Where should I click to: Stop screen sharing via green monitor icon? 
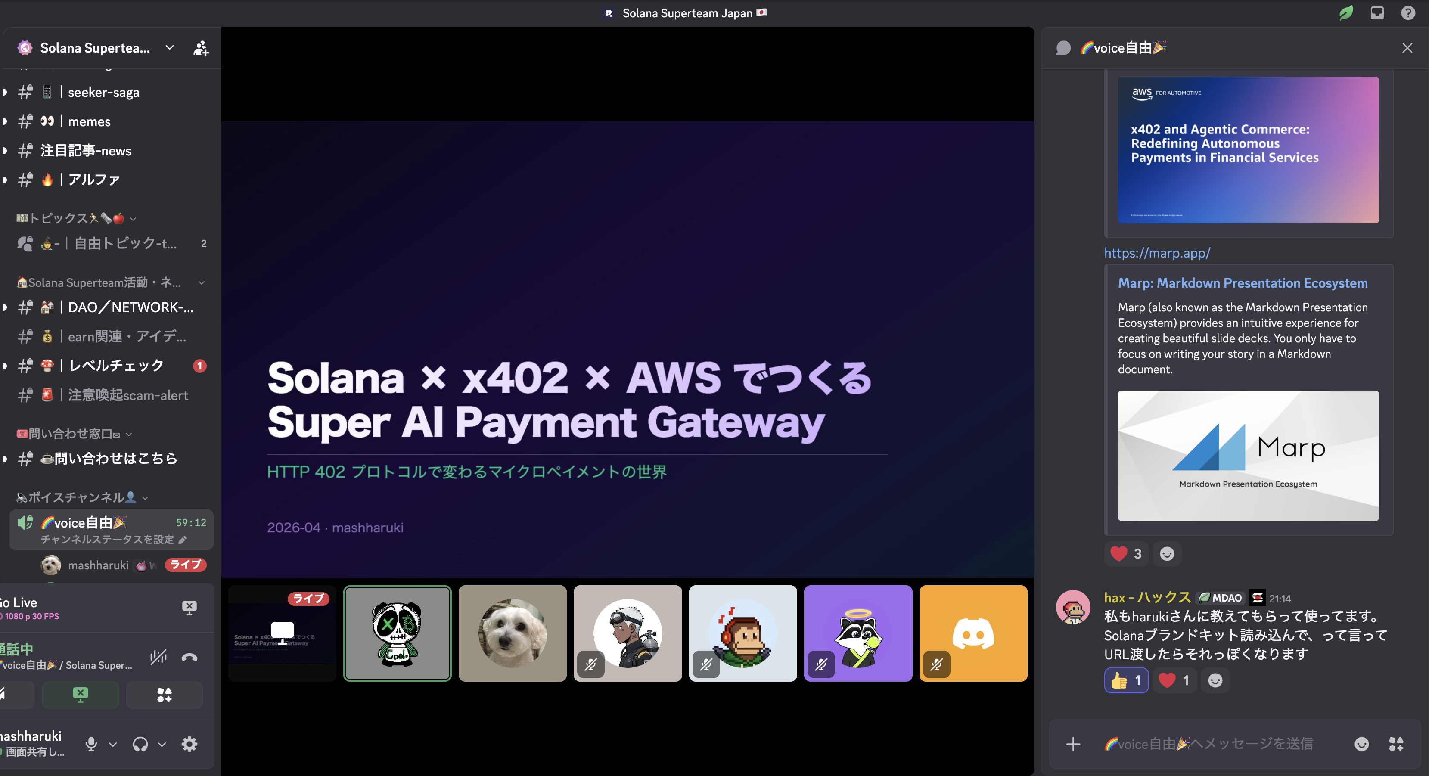pos(81,695)
